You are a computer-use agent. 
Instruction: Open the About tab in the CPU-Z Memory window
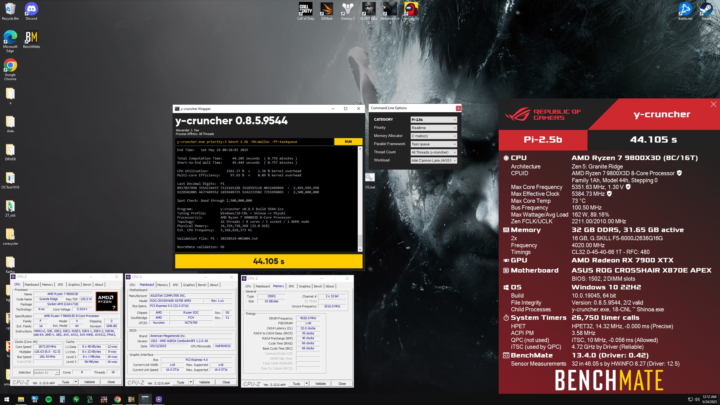pyautogui.click(x=330, y=286)
